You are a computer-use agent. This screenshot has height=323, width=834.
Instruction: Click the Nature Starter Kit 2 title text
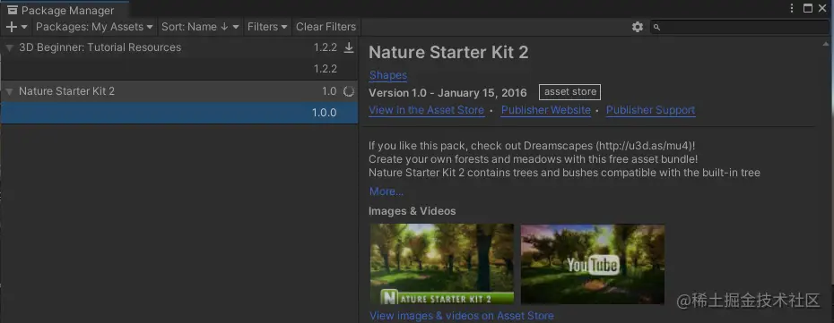pyautogui.click(x=448, y=53)
